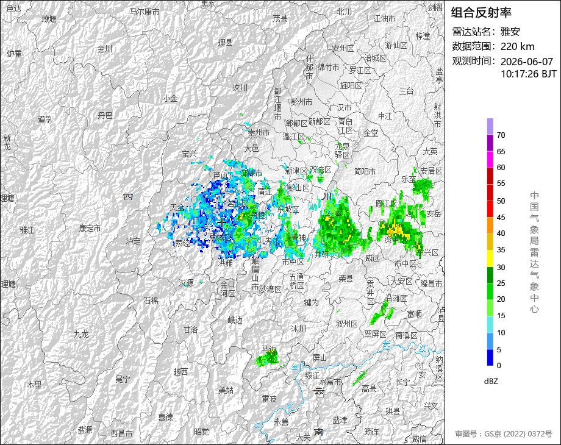Click the 茂县 map label
Image resolution: width=561 pixels, height=445 pixels.
280,18
